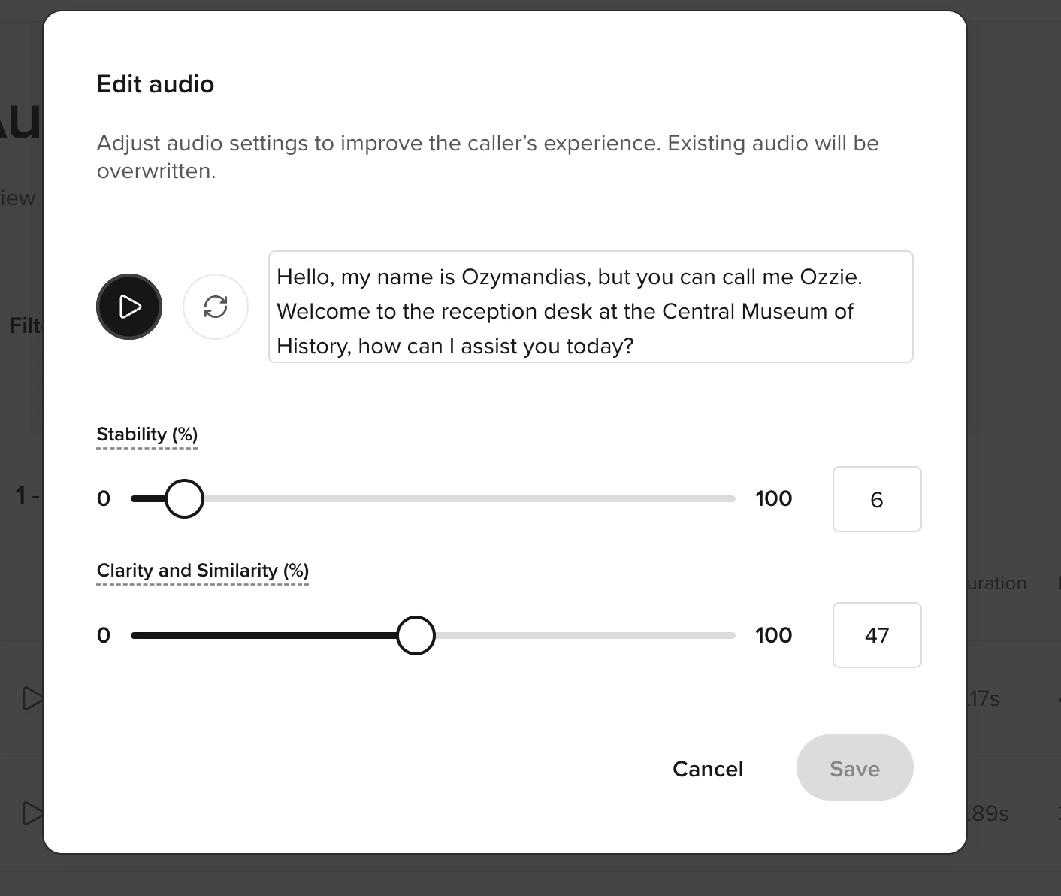Click the play triangle inside the black circle
The width and height of the screenshot is (1061, 896).
click(x=130, y=307)
